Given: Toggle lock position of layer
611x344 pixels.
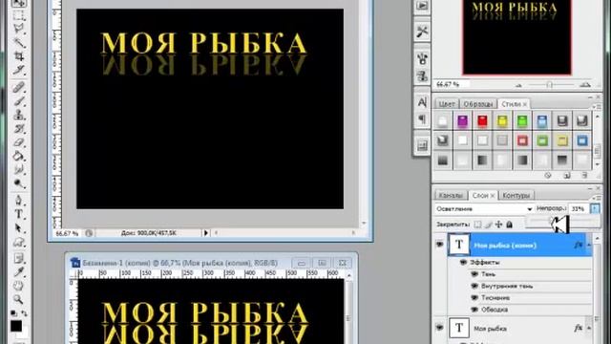Looking at the screenshot, I should 498,225.
